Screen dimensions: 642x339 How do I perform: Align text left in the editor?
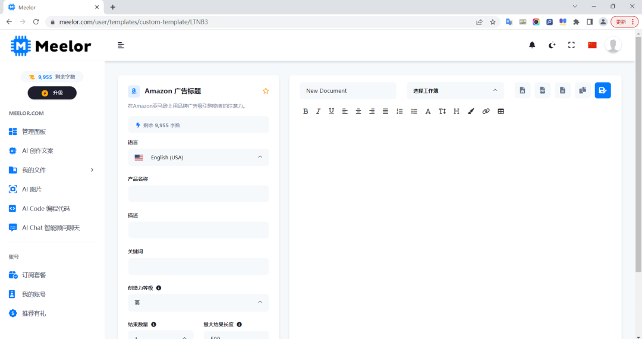(x=345, y=111)
